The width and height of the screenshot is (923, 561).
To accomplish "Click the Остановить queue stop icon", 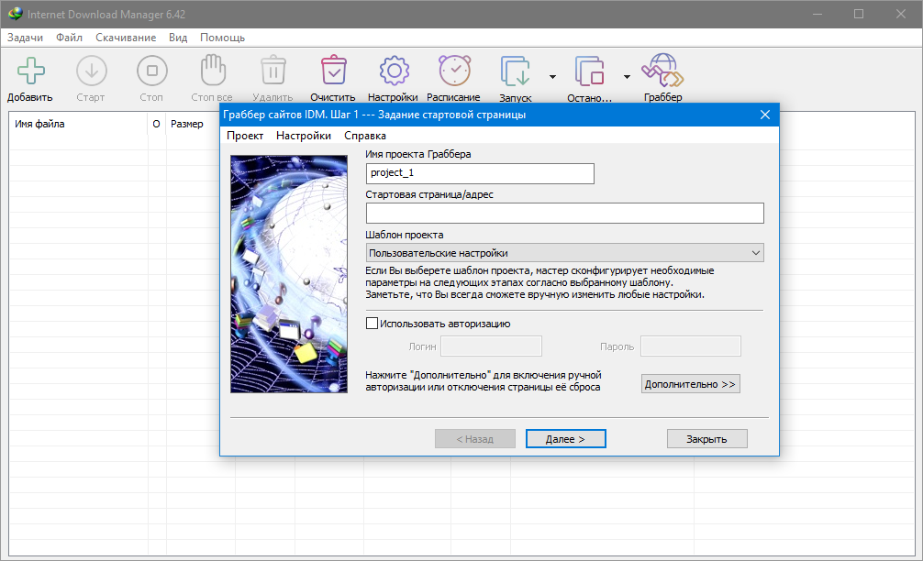I will (x=589, y=71).
